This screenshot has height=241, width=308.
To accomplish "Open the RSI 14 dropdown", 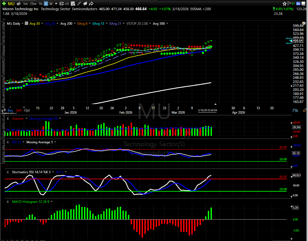I will 23,142.
